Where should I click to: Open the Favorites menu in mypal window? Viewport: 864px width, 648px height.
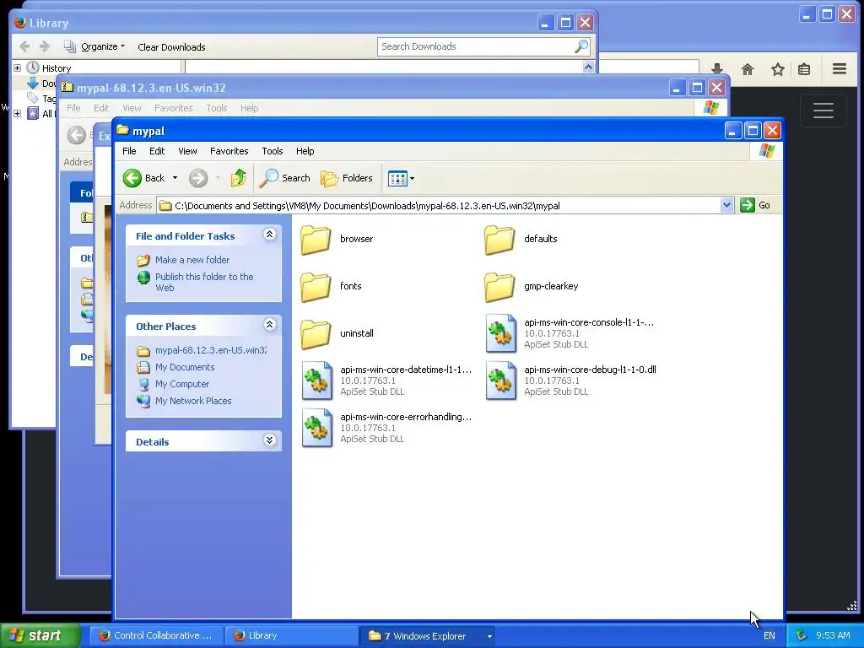pyautogui.click(x=229, y=151)
